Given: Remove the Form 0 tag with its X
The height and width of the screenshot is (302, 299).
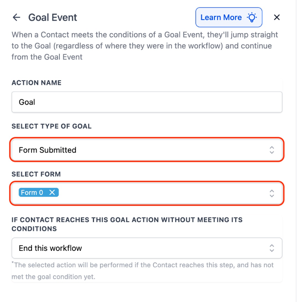Looking at the screenshot, I should 52,193.
